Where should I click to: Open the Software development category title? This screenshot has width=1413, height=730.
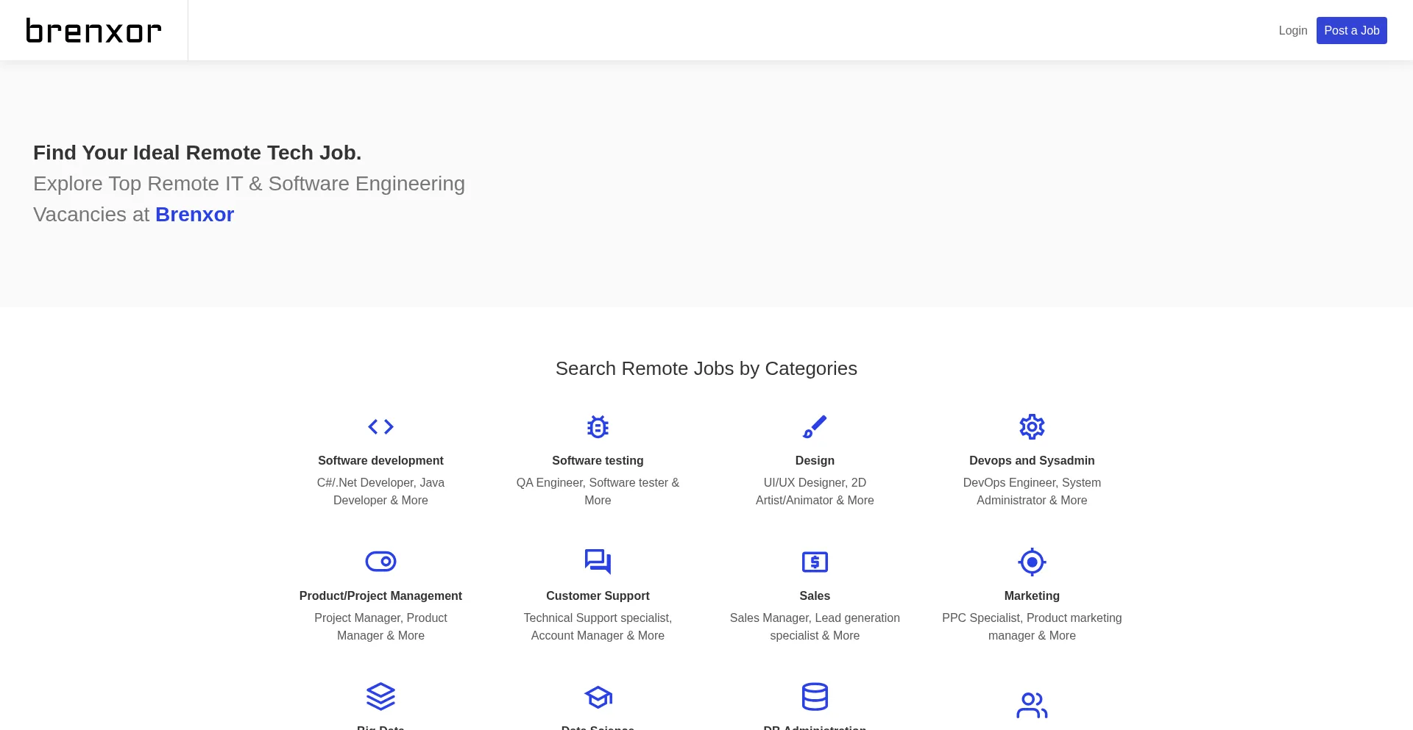pos(380,460)
